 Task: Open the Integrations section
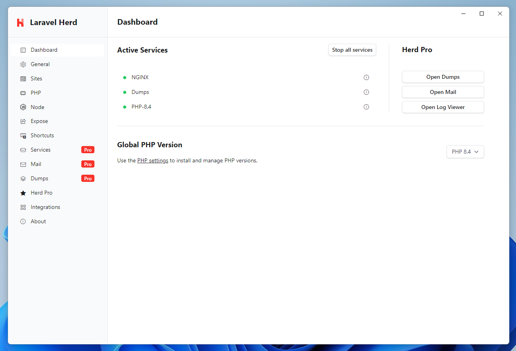coord(45,207)
